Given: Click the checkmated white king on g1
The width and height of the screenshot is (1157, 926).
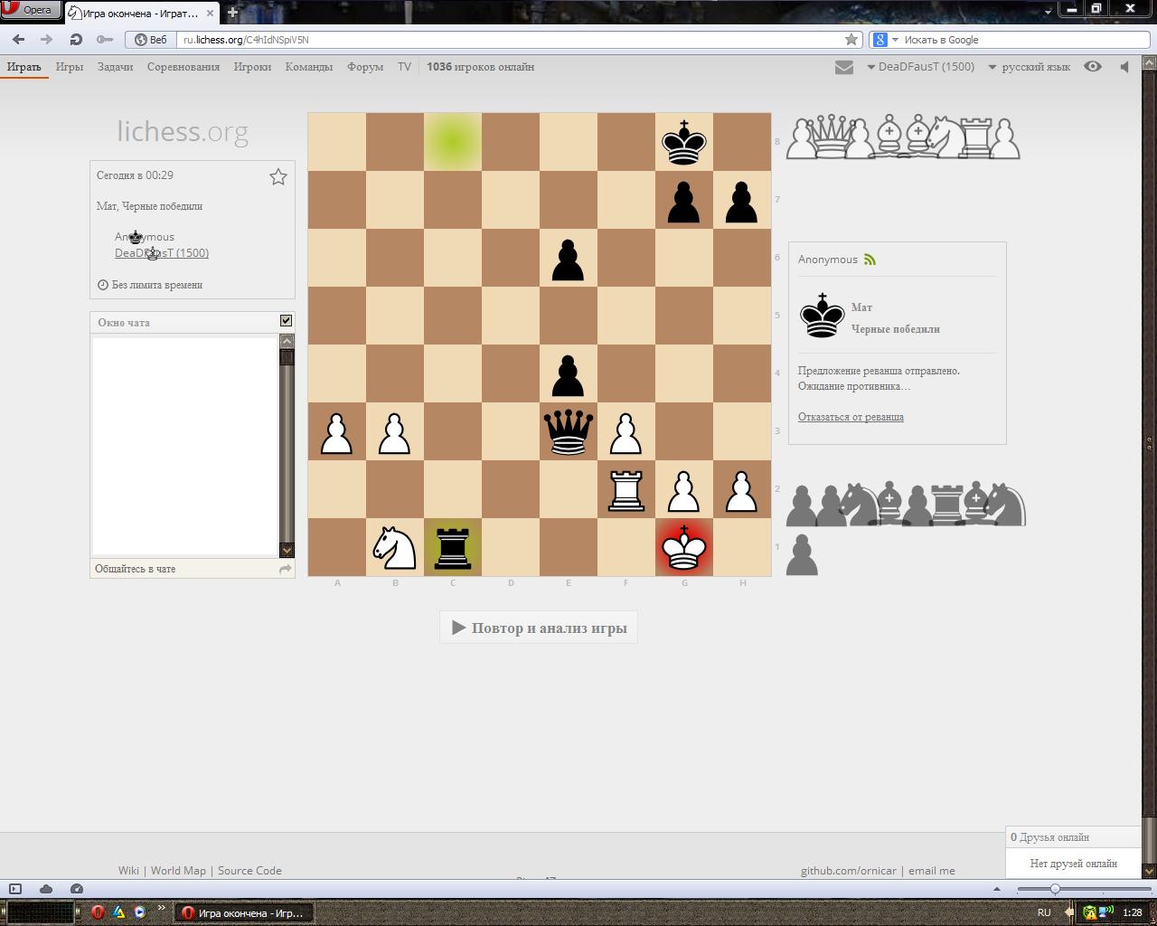Looking at the screenshot, I should tap(684, 547).
